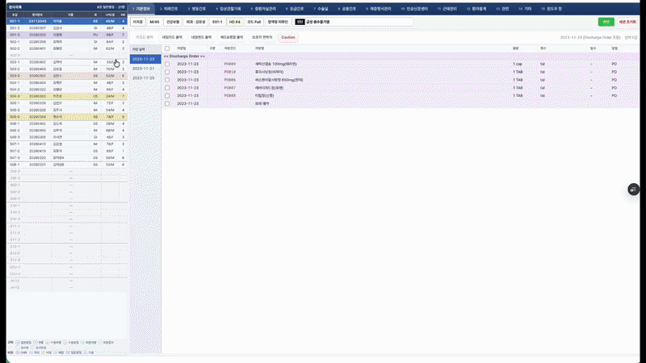Click the first legend icon in bottom status row
Screen dimensions: 646x363
pos(18,342)
